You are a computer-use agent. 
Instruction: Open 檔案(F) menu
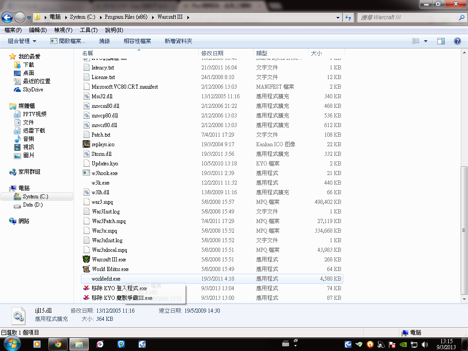click(13, 30)
